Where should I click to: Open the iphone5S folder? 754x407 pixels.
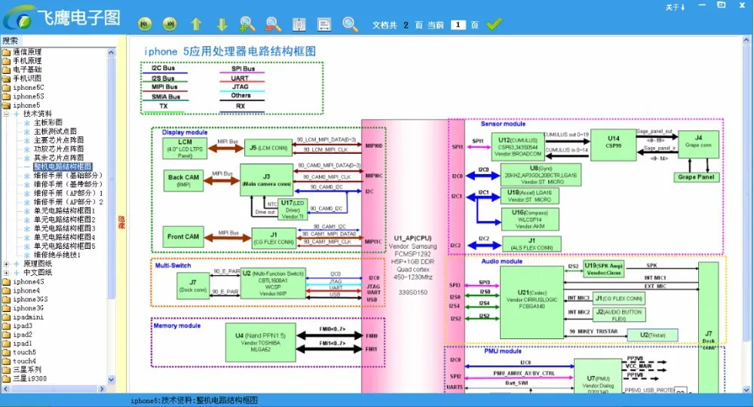(x=28, y=96)
